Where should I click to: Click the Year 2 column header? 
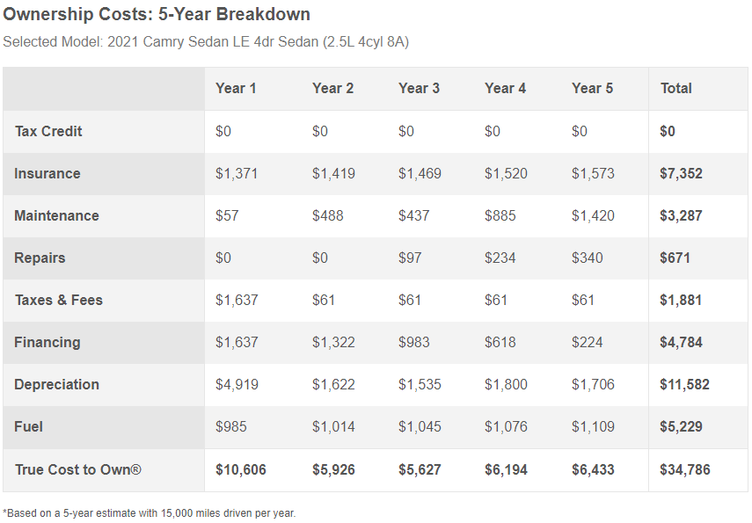332,88
